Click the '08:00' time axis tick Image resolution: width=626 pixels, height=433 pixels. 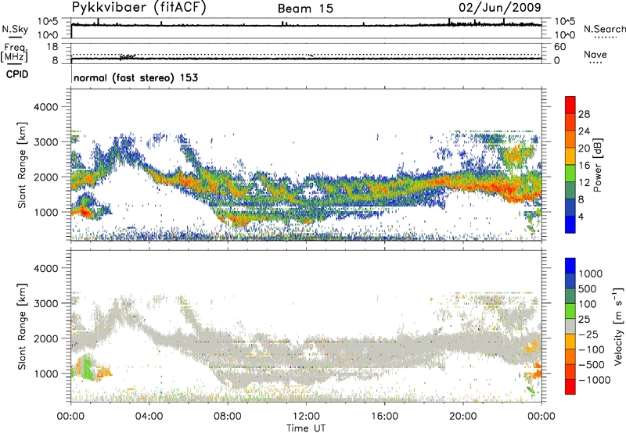pyautogui.click(x=228, y=417)
